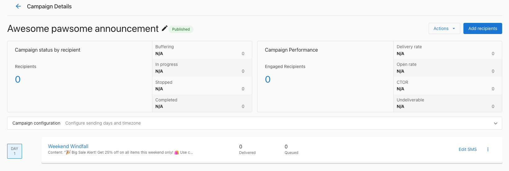
Task: Click the Engaged Recipients count number
Action: pos(268,79)
